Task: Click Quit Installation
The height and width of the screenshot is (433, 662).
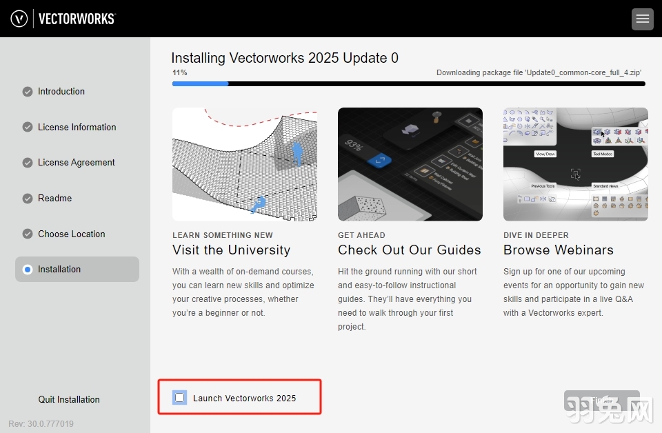Action: (x=69, y=399)
